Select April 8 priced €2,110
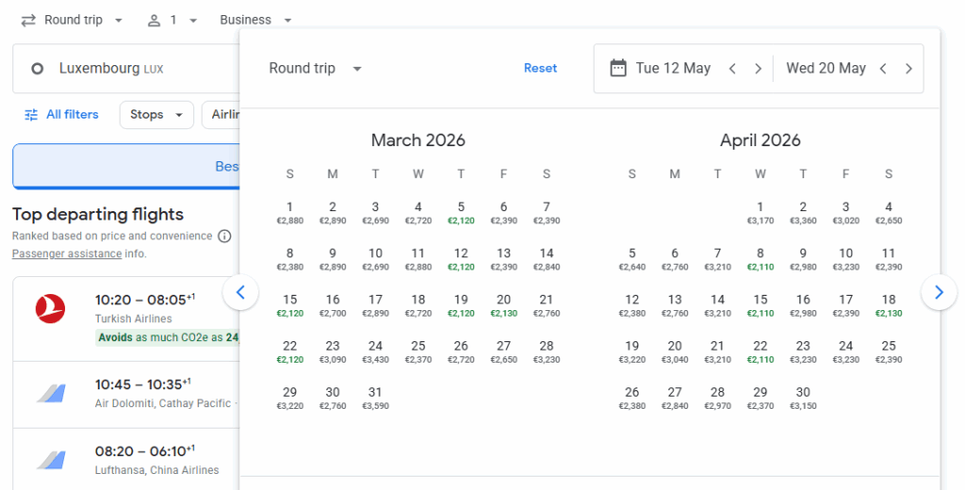The image size is (965, 490). [x=761, y=259]
